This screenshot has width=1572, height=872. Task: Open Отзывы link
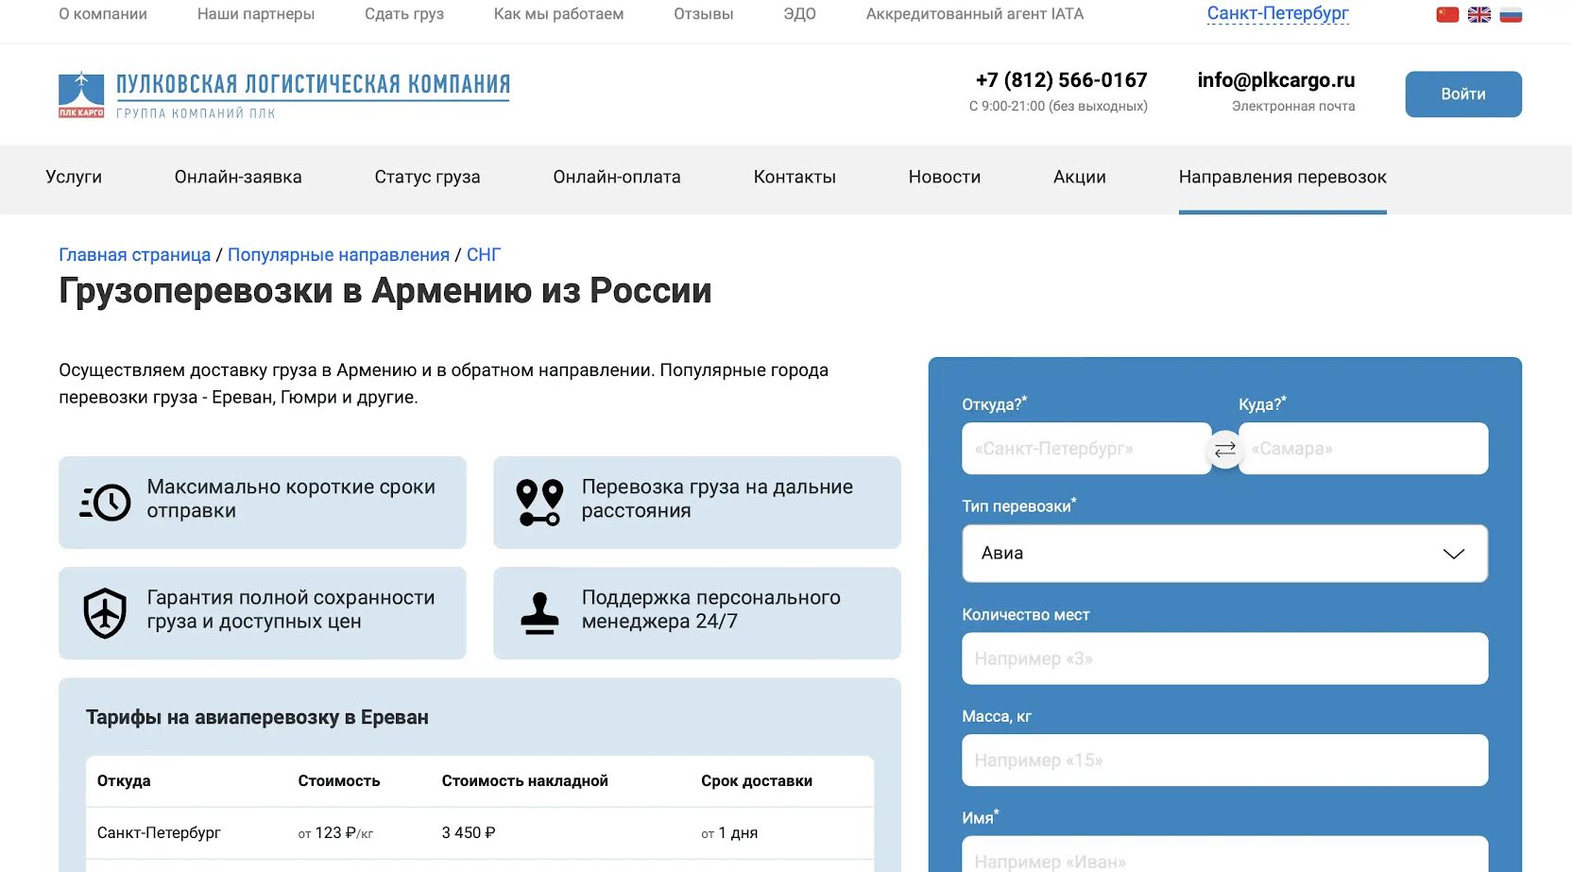[x=704, y=14]
